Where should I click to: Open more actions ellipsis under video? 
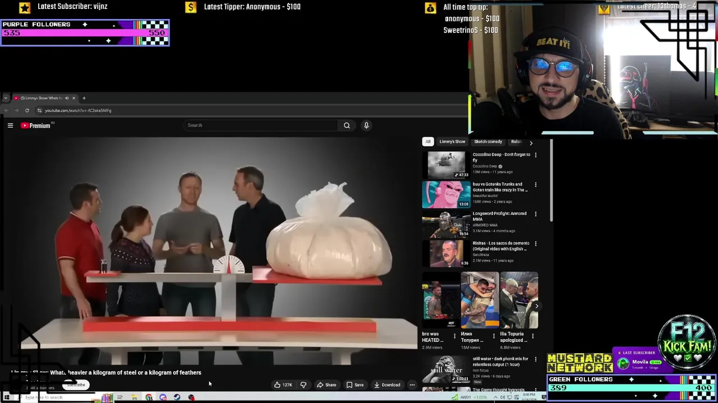pyautogui.click(x=412, y=385)
